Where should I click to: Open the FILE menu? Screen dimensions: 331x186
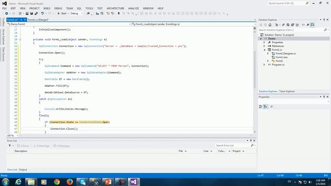[x=5, y=8]
